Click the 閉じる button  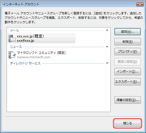pyautogui.click(x=128, y=123)
